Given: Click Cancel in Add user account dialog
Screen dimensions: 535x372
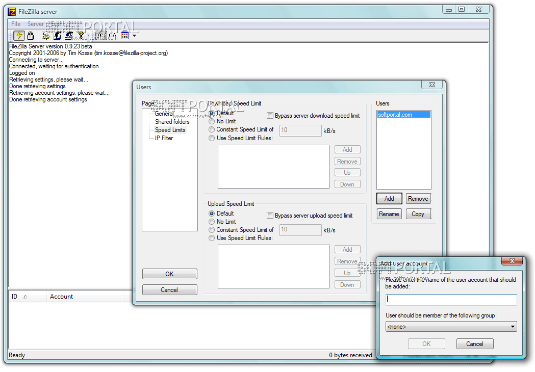Looking at the screenshot, I should (475, 343).
